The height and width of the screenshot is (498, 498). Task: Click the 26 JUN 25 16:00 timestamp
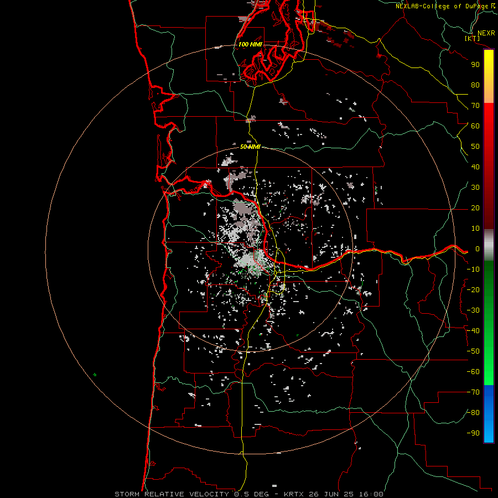pyautogui.click(x=346, y=494)
